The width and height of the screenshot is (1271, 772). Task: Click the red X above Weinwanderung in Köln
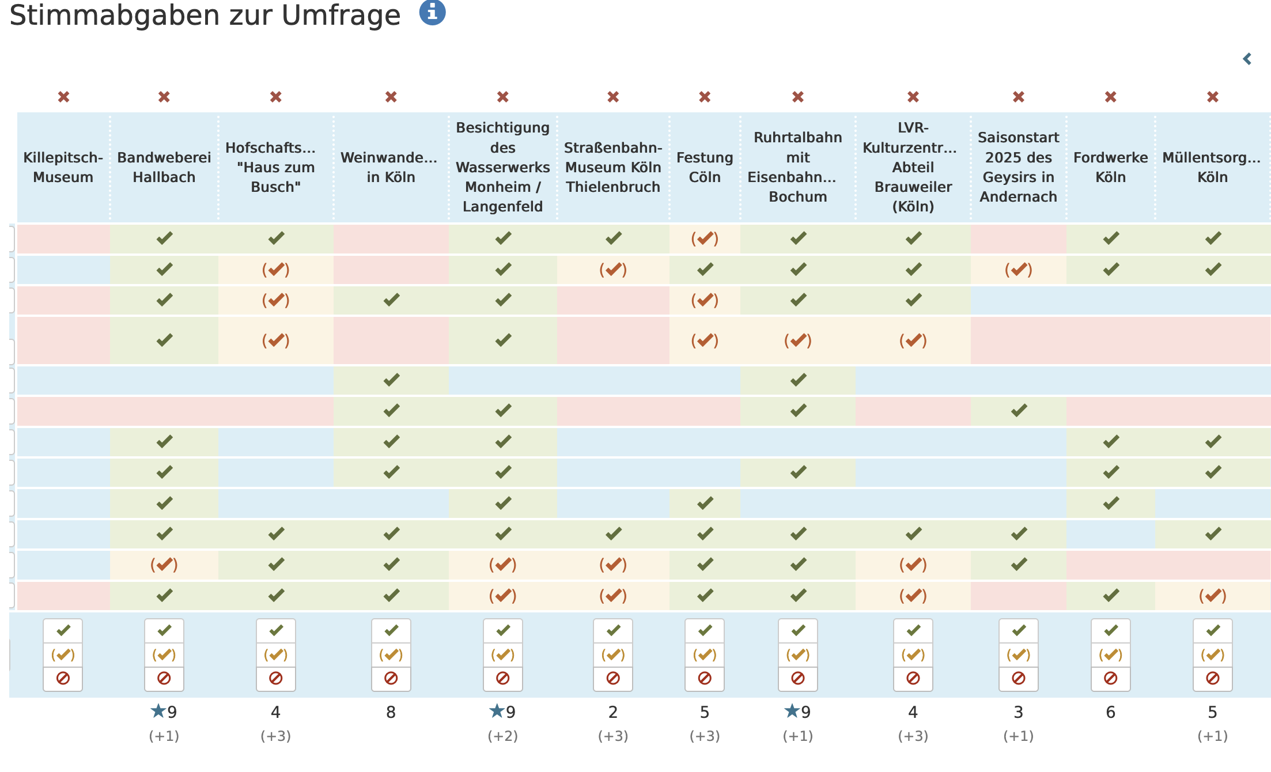tap(391, 97)
